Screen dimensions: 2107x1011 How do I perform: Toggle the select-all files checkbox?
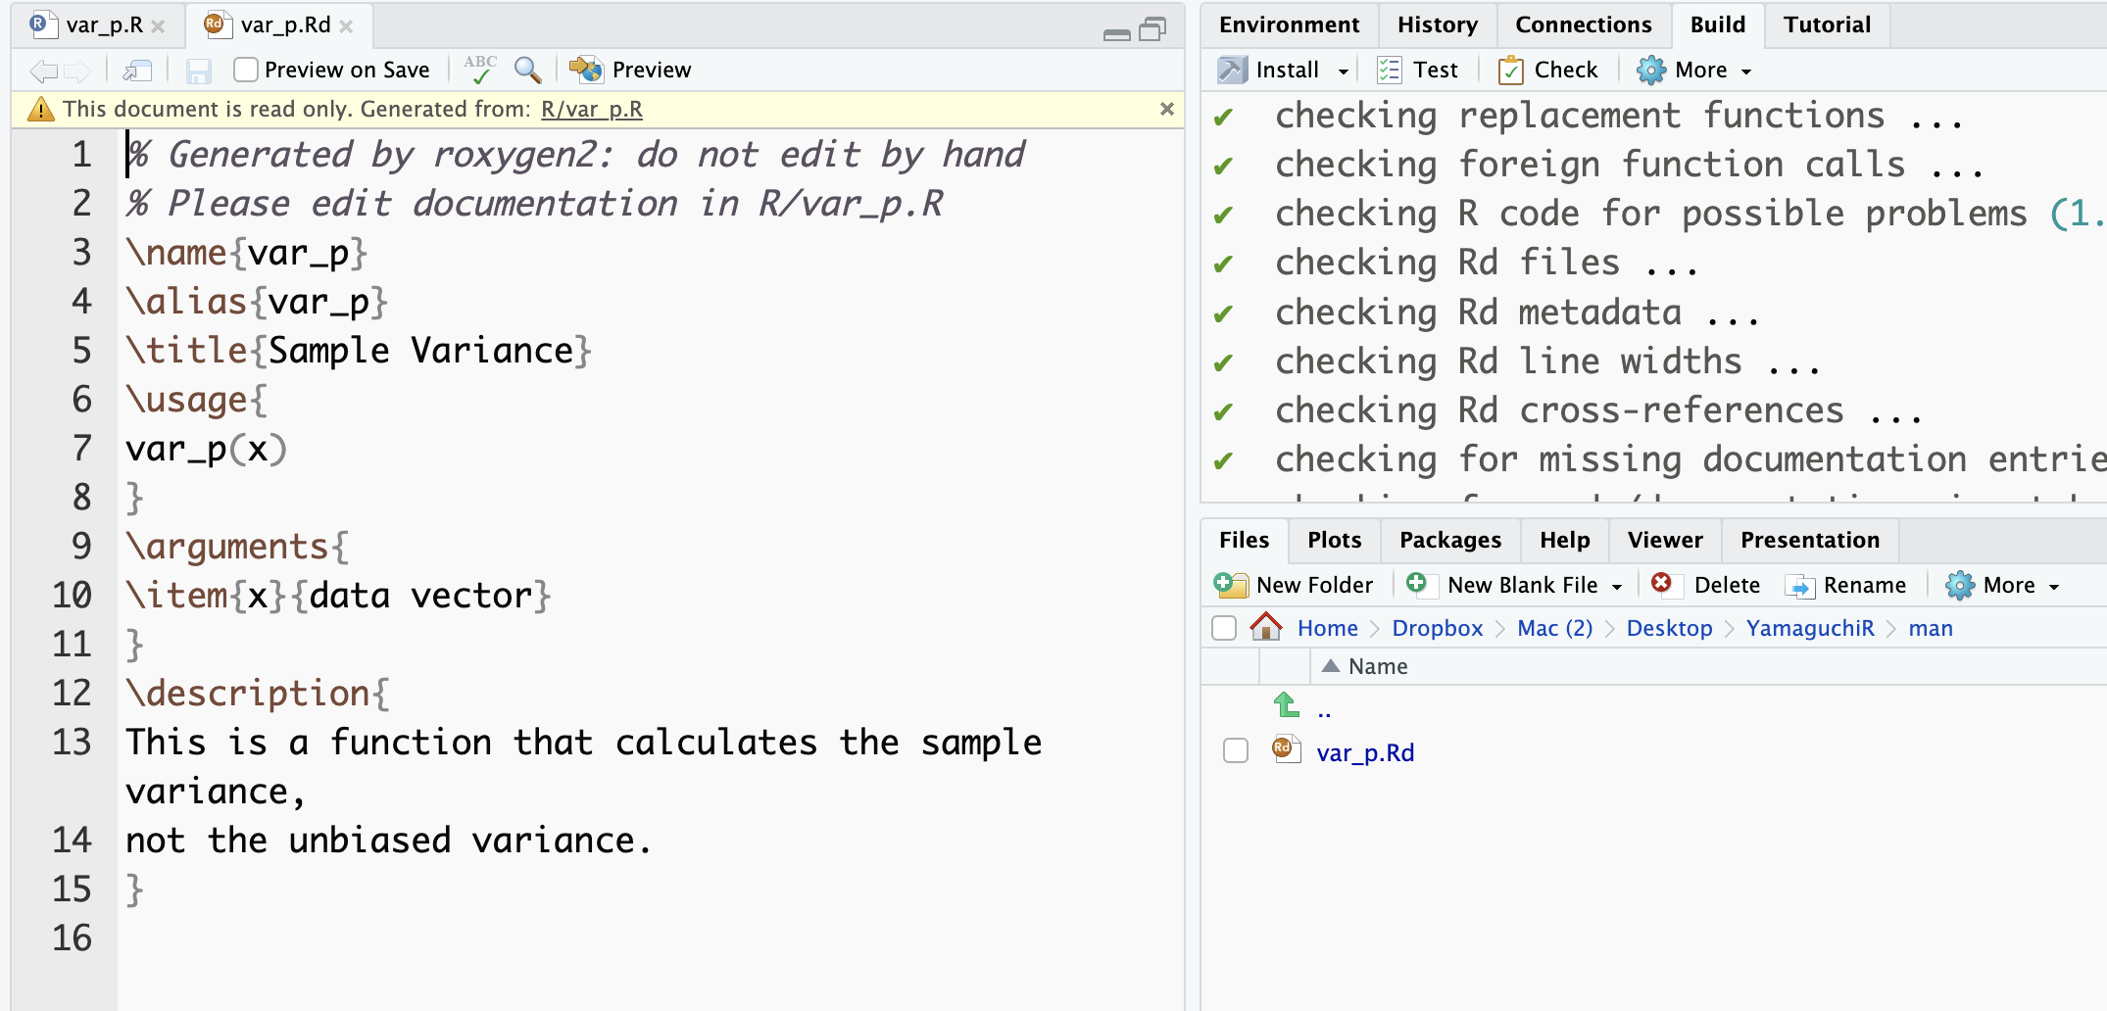(x=1224, y=628)
